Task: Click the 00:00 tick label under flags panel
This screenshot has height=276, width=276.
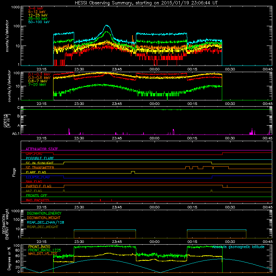Action: click(x=155, y=207)
